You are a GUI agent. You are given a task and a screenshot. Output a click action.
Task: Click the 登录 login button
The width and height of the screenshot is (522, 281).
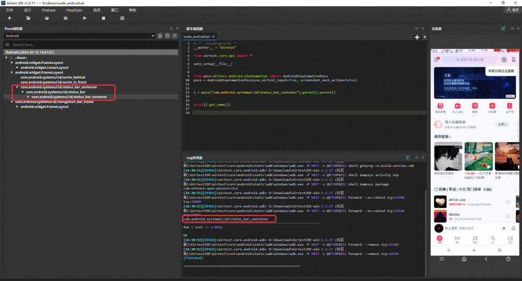[512, 10]
